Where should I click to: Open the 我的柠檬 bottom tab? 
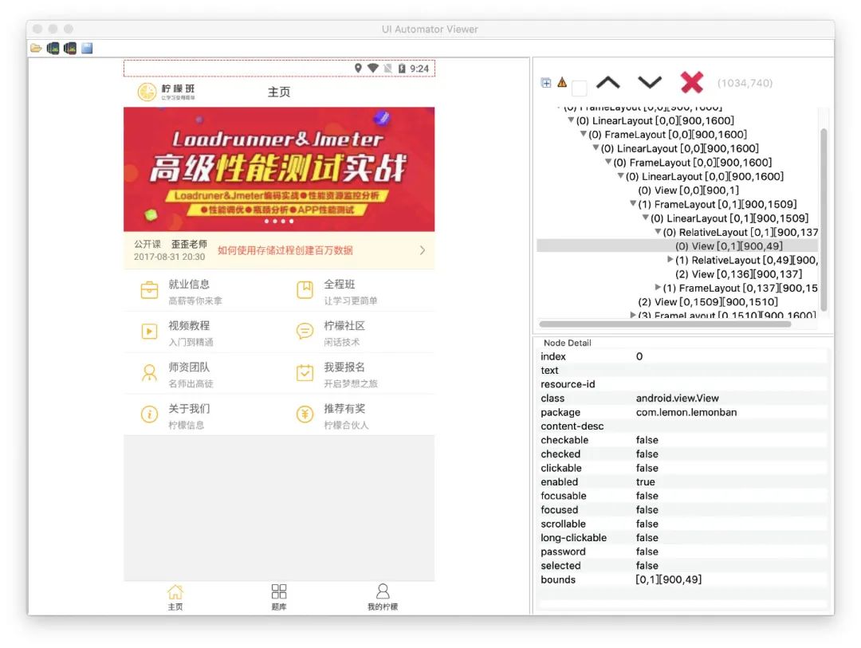(x=383, y=597)
